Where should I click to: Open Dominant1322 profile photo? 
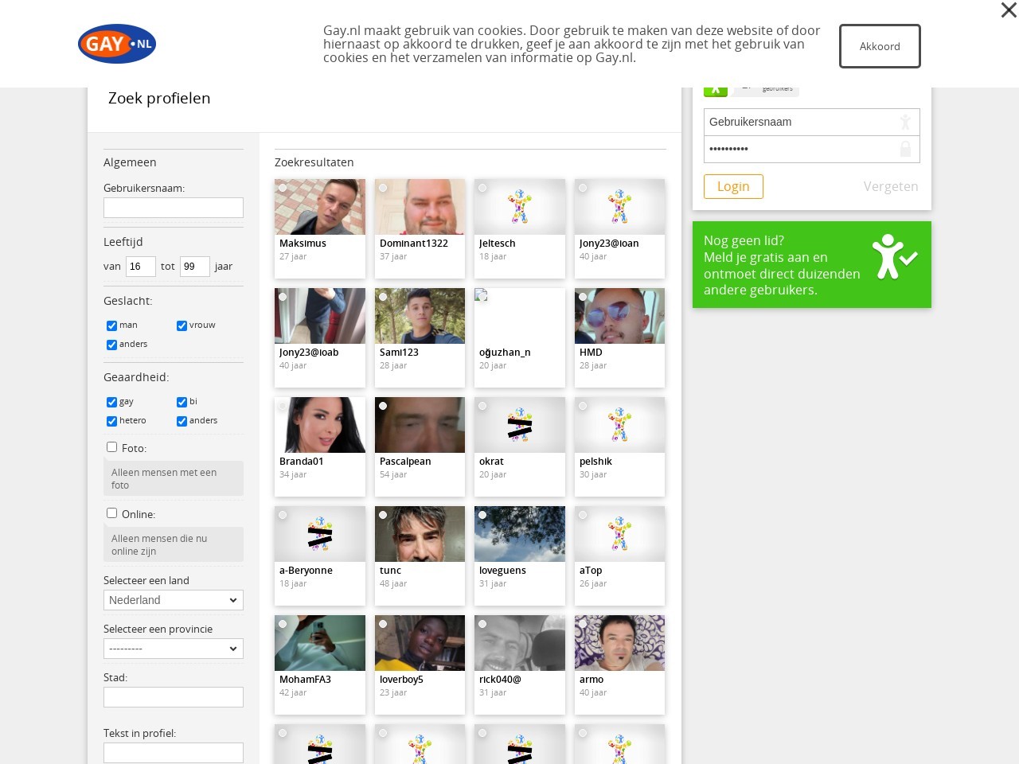(x=420, y=207)
